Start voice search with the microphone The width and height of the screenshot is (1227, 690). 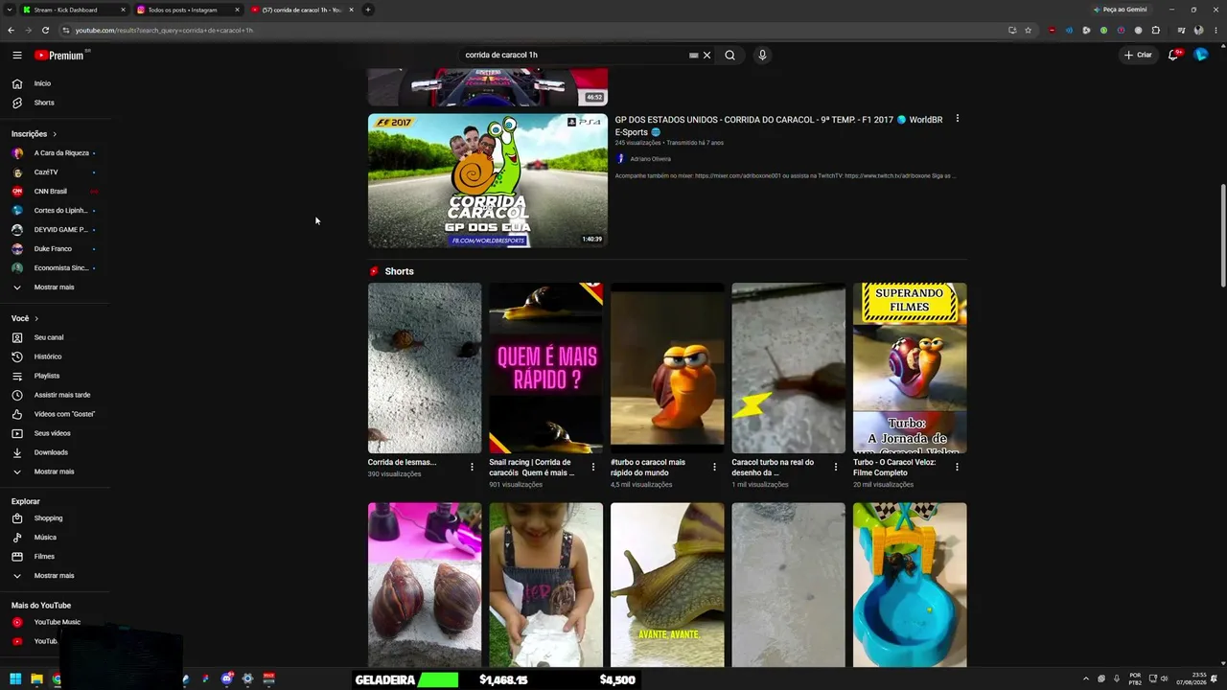tap(762, 56)
